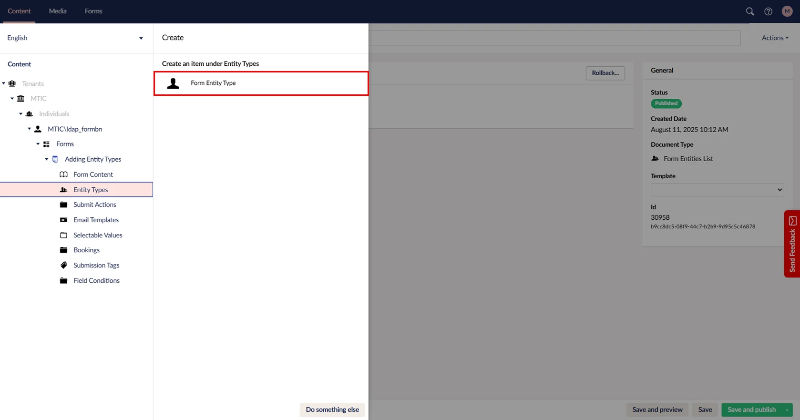Click the Submission Tags tag icon
This screenshot has height=420, width=800.
point(63,265)
